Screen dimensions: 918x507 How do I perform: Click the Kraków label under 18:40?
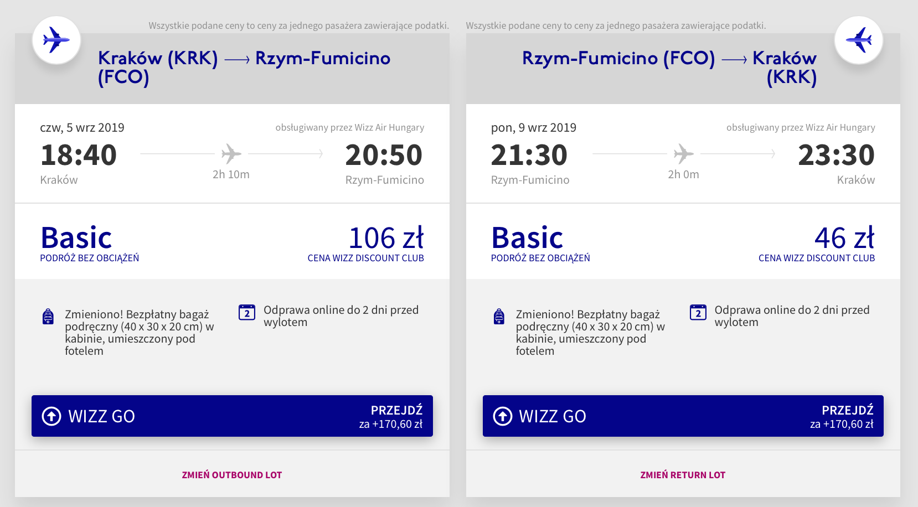(x=59, y=180)
